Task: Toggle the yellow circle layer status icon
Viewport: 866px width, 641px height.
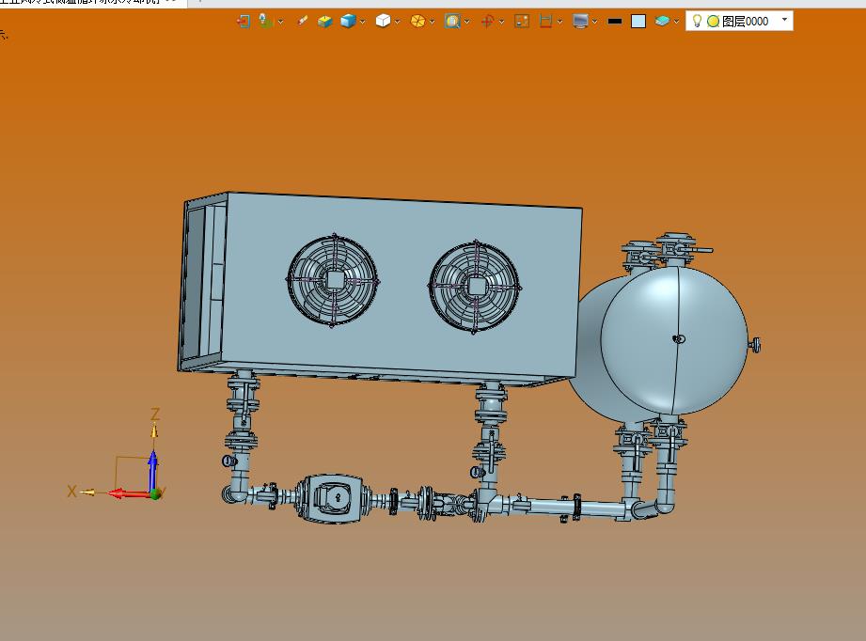Action: (713, 21)
